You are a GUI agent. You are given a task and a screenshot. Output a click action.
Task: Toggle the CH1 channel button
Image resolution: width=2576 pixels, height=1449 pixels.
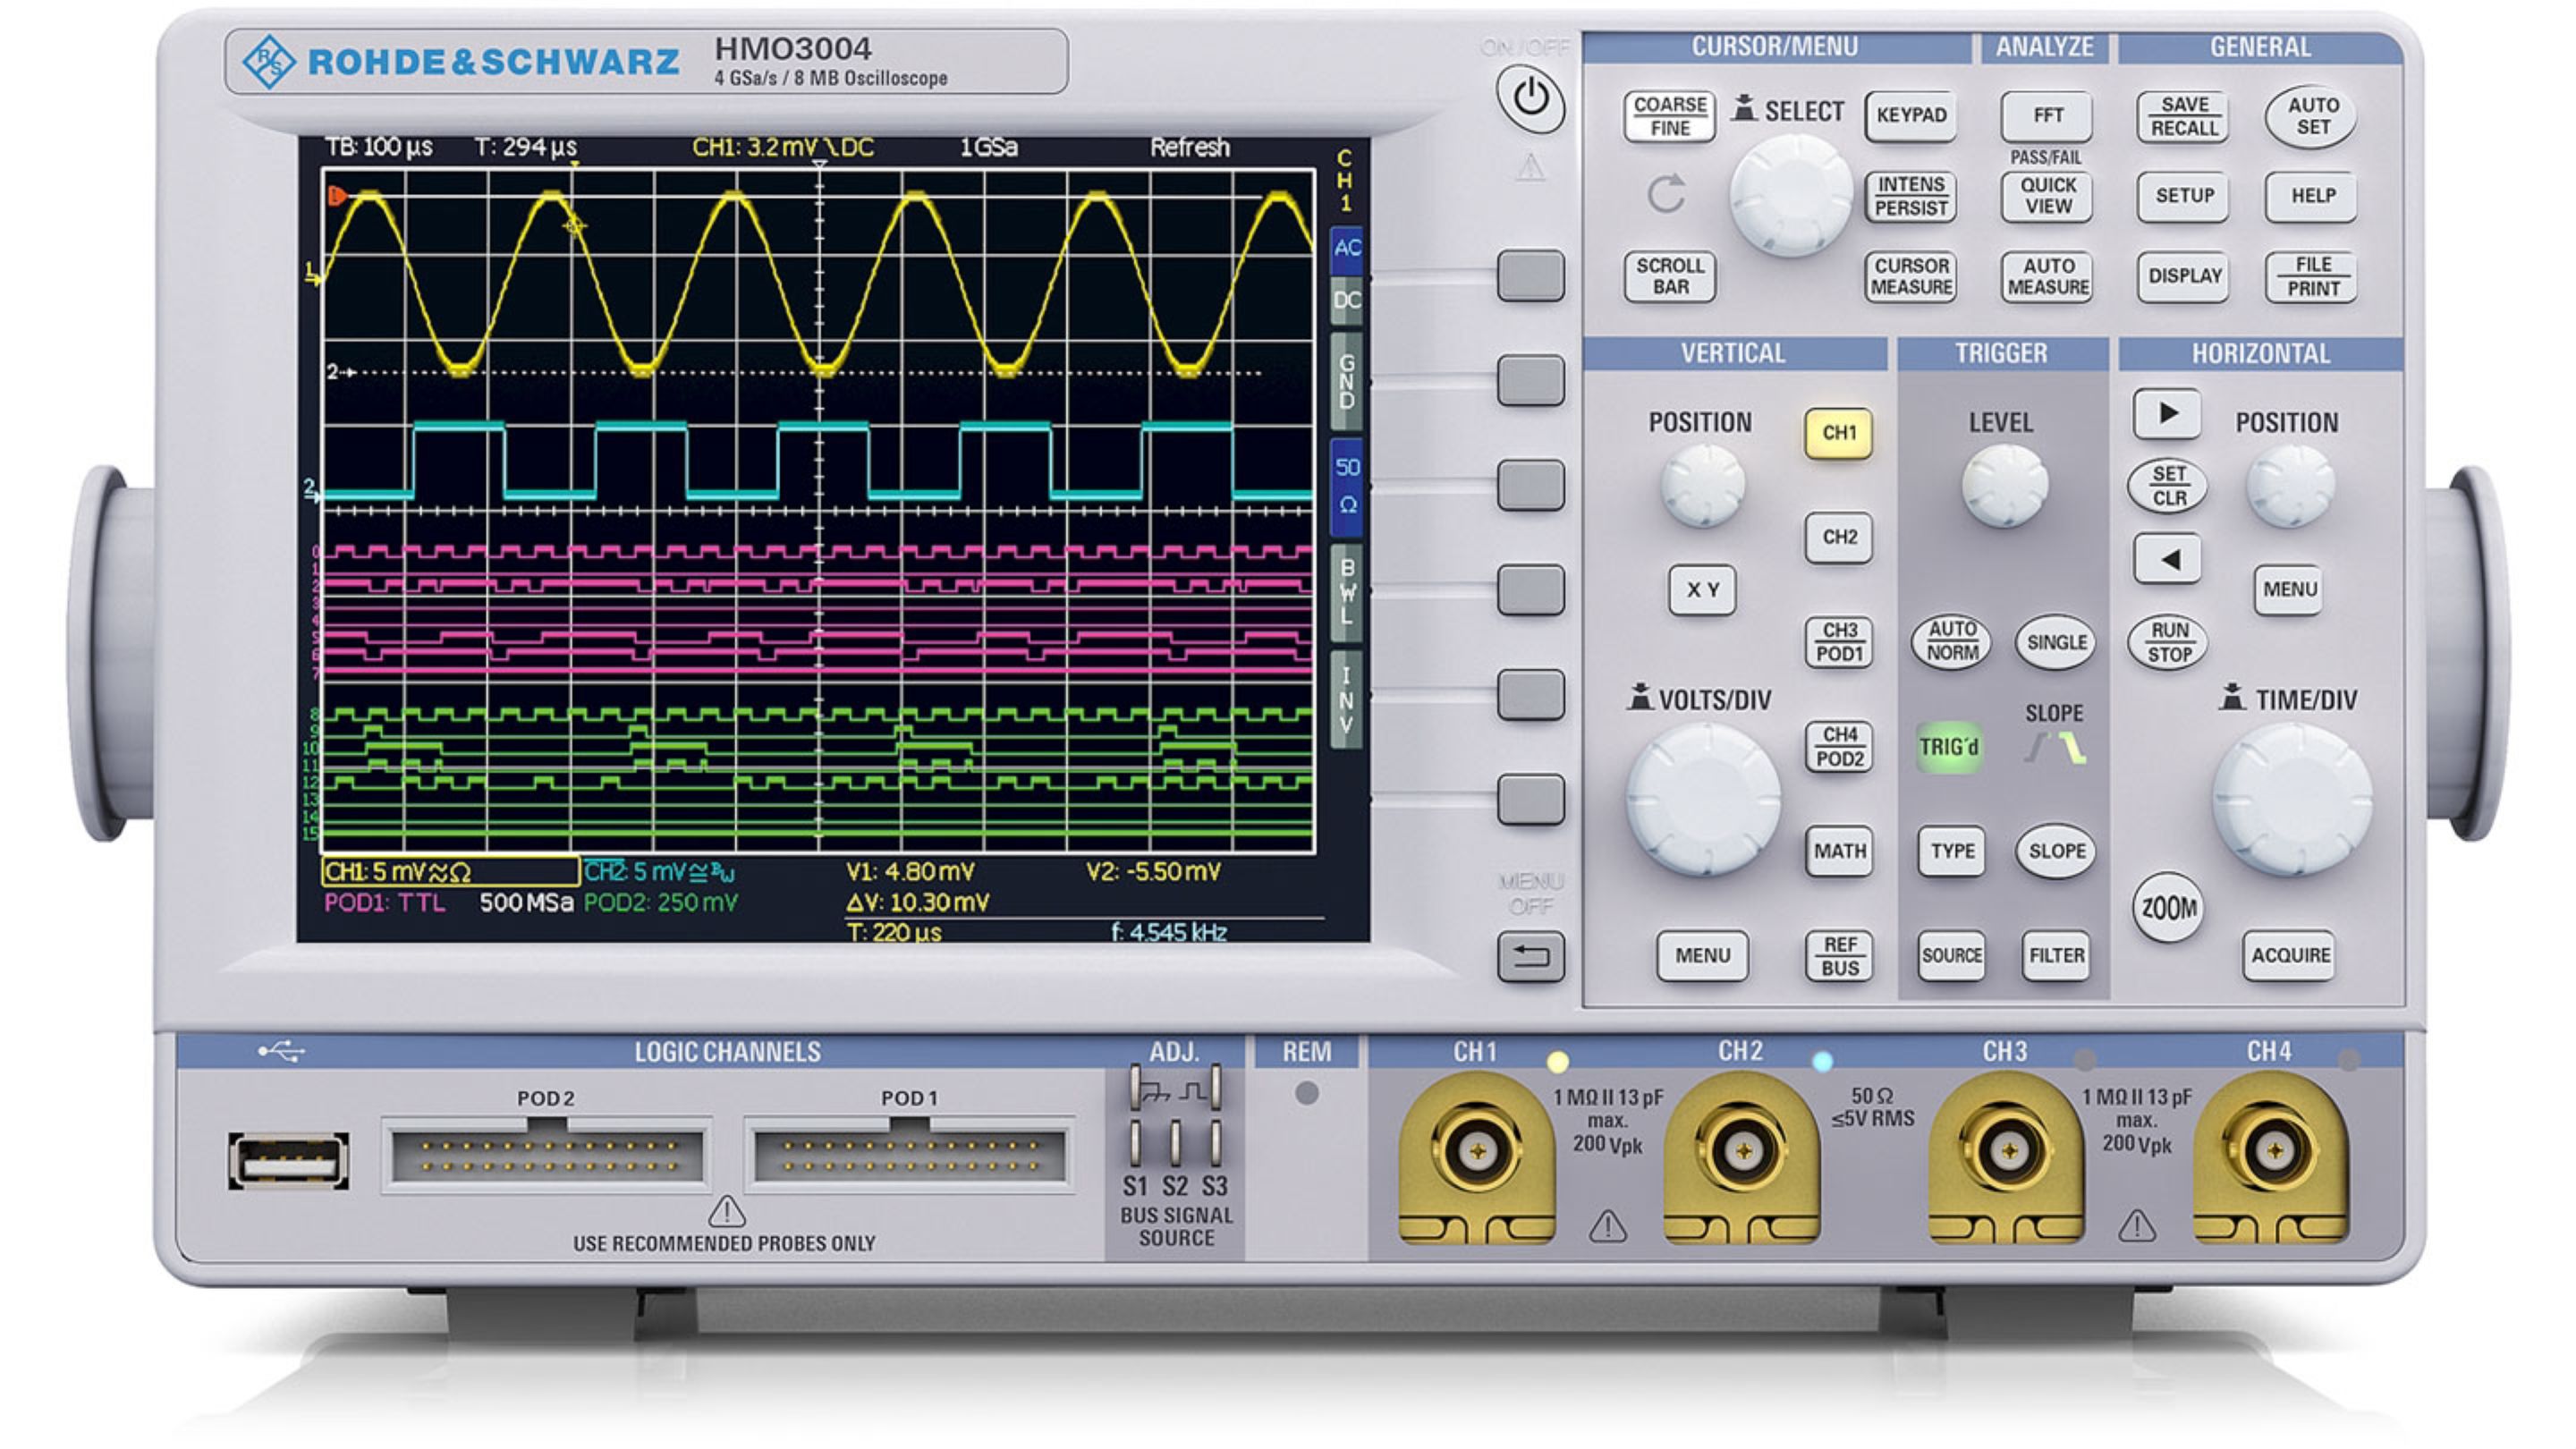(1838, 433)
